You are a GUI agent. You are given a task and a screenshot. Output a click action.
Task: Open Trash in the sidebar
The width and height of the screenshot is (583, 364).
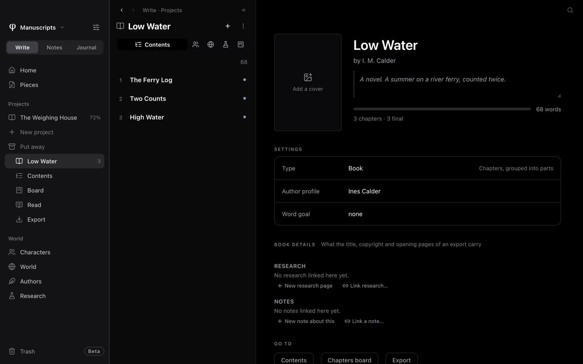pos(28,351)
